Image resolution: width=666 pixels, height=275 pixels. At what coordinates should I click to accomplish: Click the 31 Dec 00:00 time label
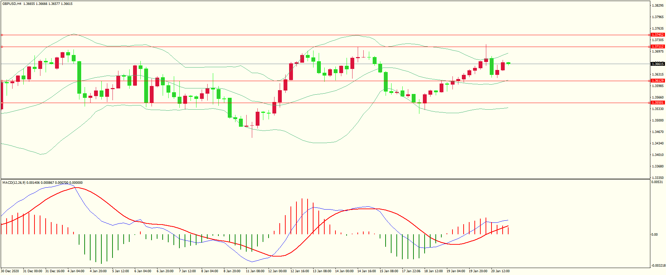tap(33, 271)
